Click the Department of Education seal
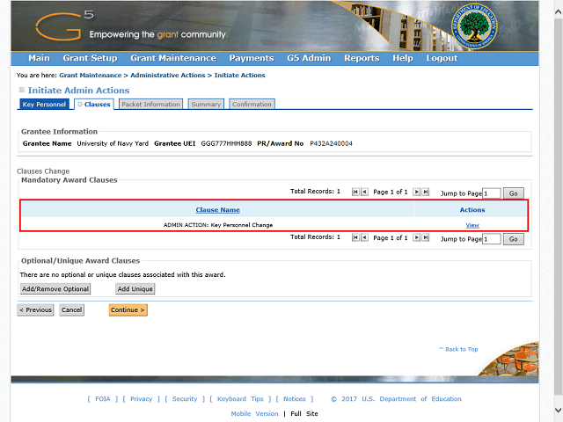Screen dimensions: 563x422 tap(474, 27)
